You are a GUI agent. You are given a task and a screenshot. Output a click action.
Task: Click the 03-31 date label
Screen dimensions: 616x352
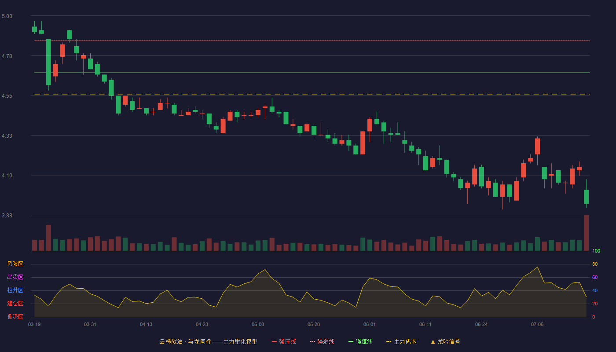click(90, 324)
